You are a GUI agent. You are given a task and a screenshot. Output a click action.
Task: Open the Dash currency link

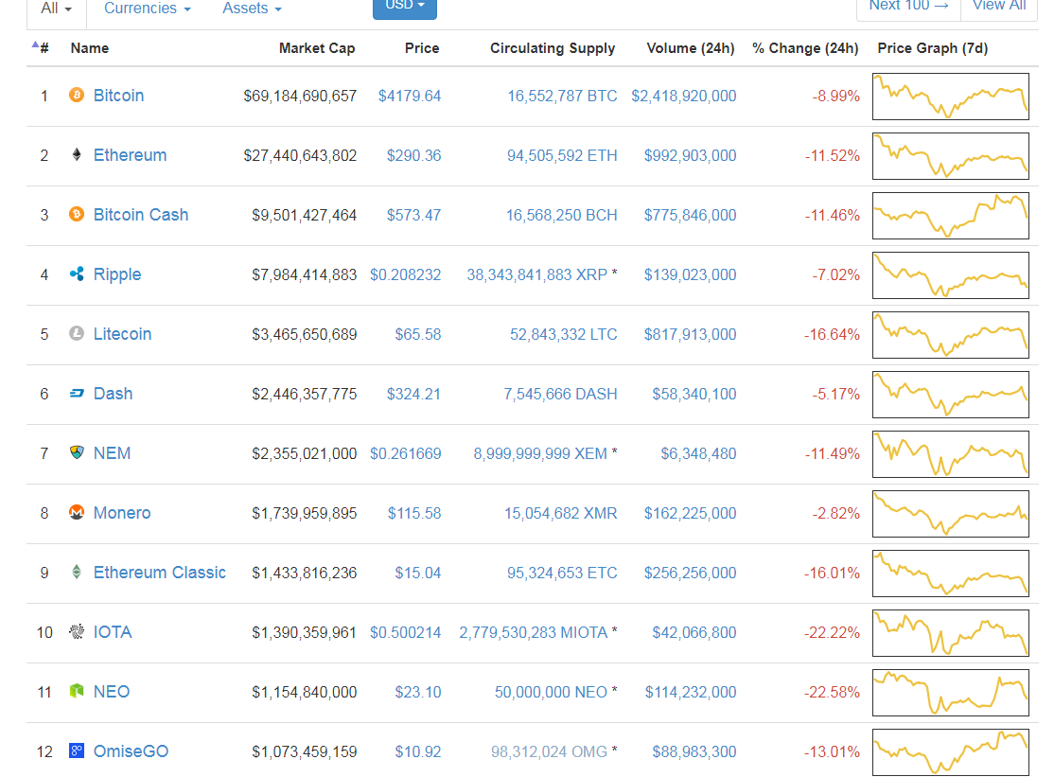point(113,394)
